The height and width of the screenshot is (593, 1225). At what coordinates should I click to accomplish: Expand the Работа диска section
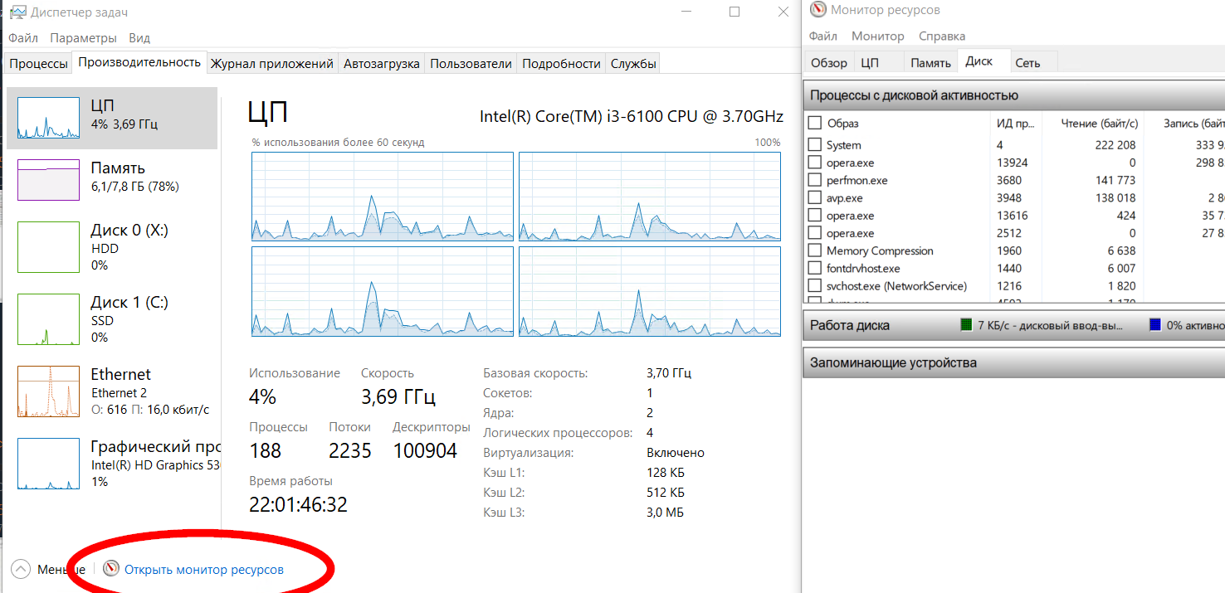(x=1014, y=325)
